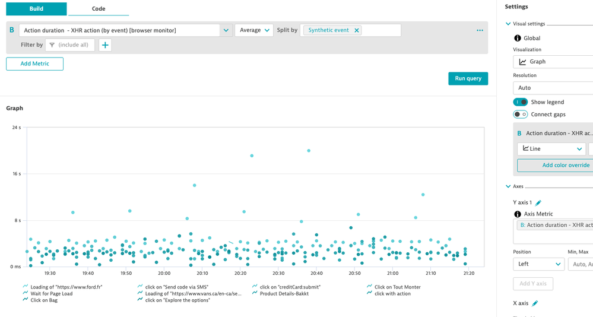The image size is (593, 317).
Task: Click the Add Metric button
Action: [x=34, y=64]
